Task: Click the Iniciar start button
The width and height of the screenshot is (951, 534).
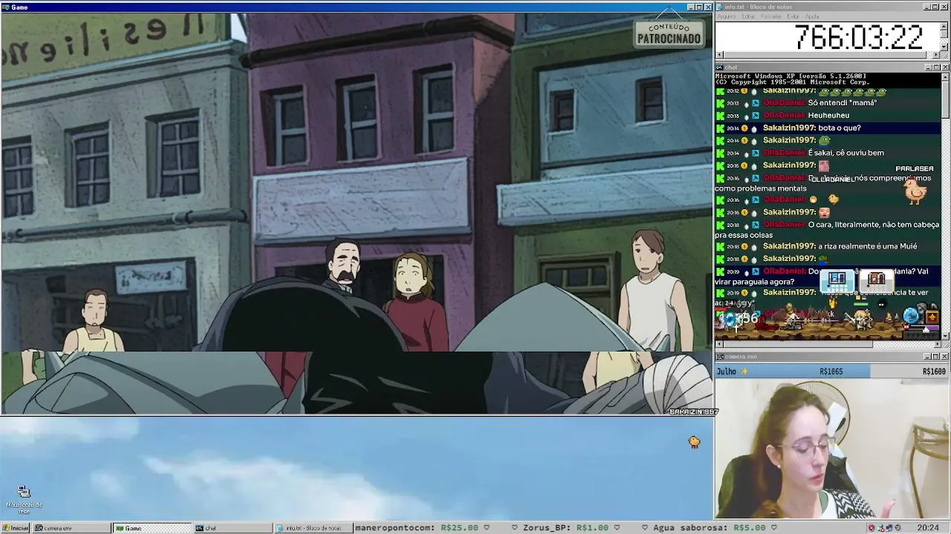Action: tap(15, 528)
